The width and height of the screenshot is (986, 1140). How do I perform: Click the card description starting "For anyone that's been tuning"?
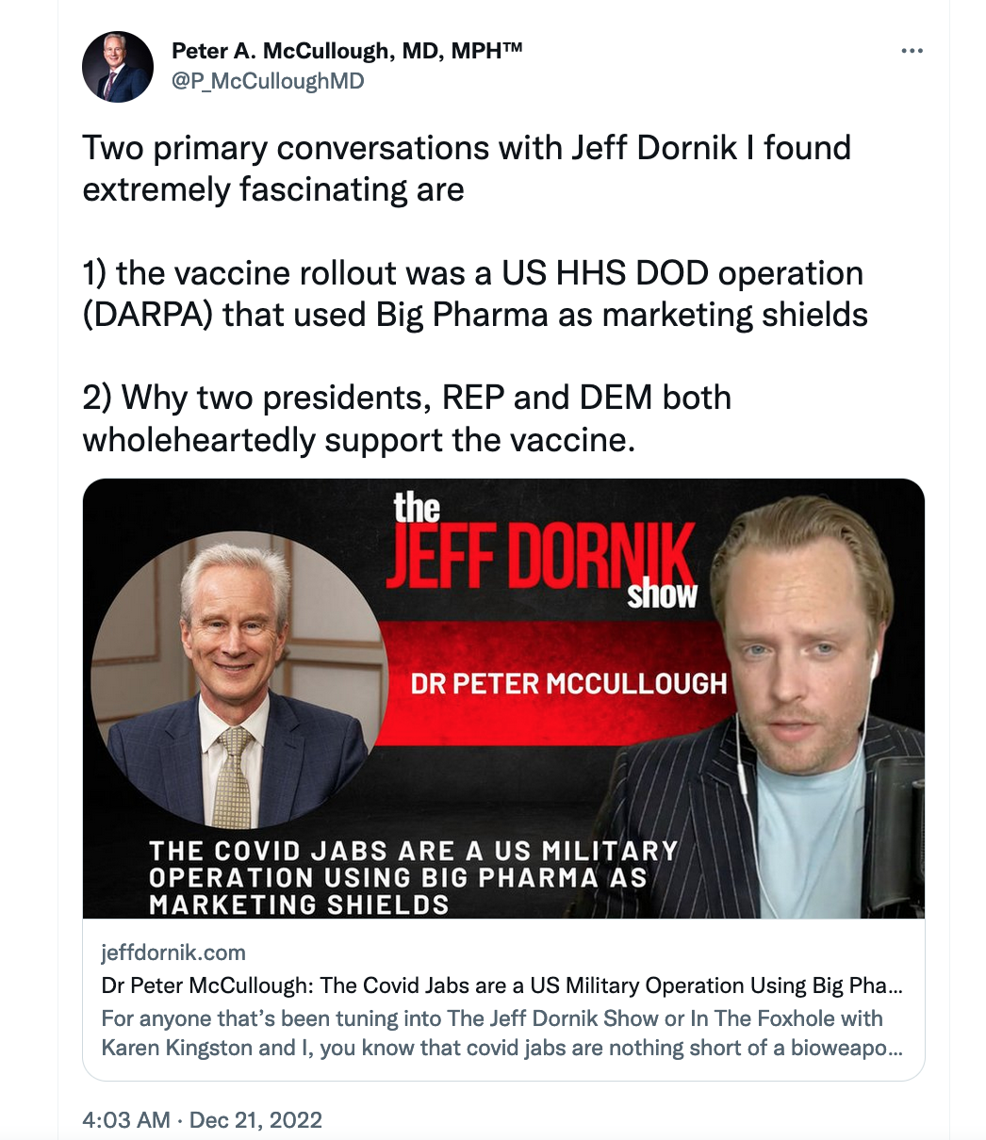pyautogui.click(x=501, y=1034)
